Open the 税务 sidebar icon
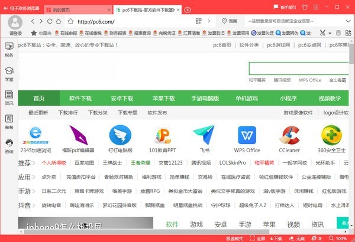 point(9,50)
